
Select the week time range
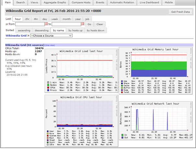[x=55, y=19]
